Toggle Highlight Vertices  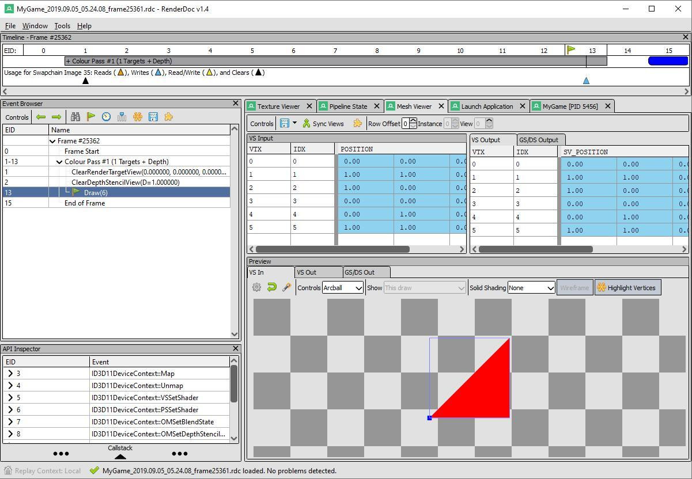click(x=627, y=288)
